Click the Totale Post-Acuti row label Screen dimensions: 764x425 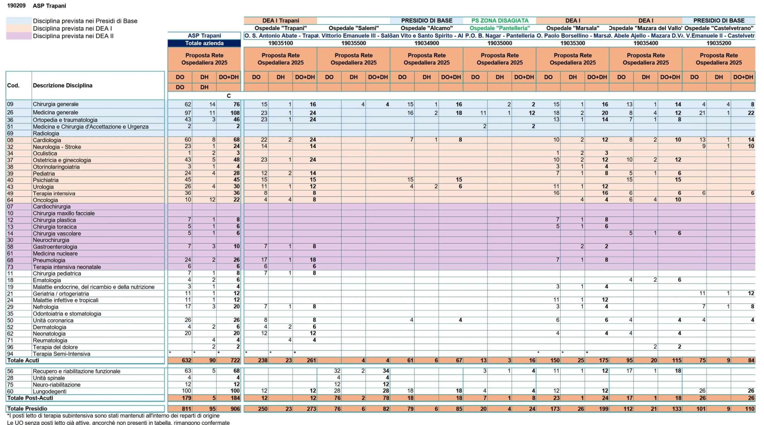(x=30, y=398)
